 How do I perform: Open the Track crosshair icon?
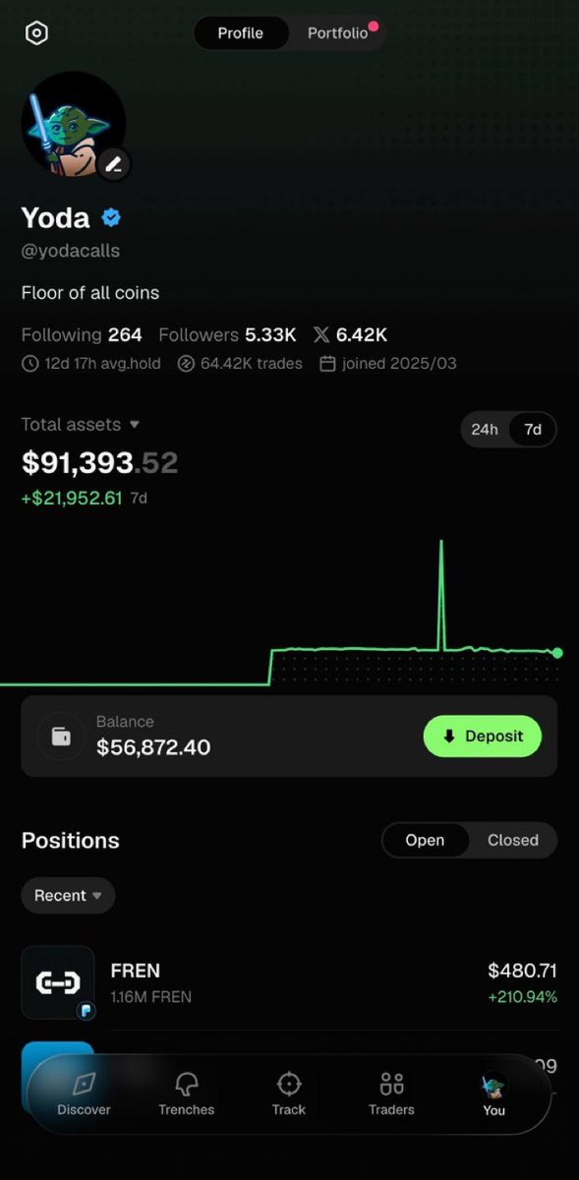coord(289,1084)
